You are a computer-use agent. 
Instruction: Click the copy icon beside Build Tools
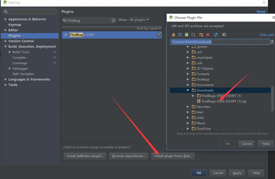(55, 52)
